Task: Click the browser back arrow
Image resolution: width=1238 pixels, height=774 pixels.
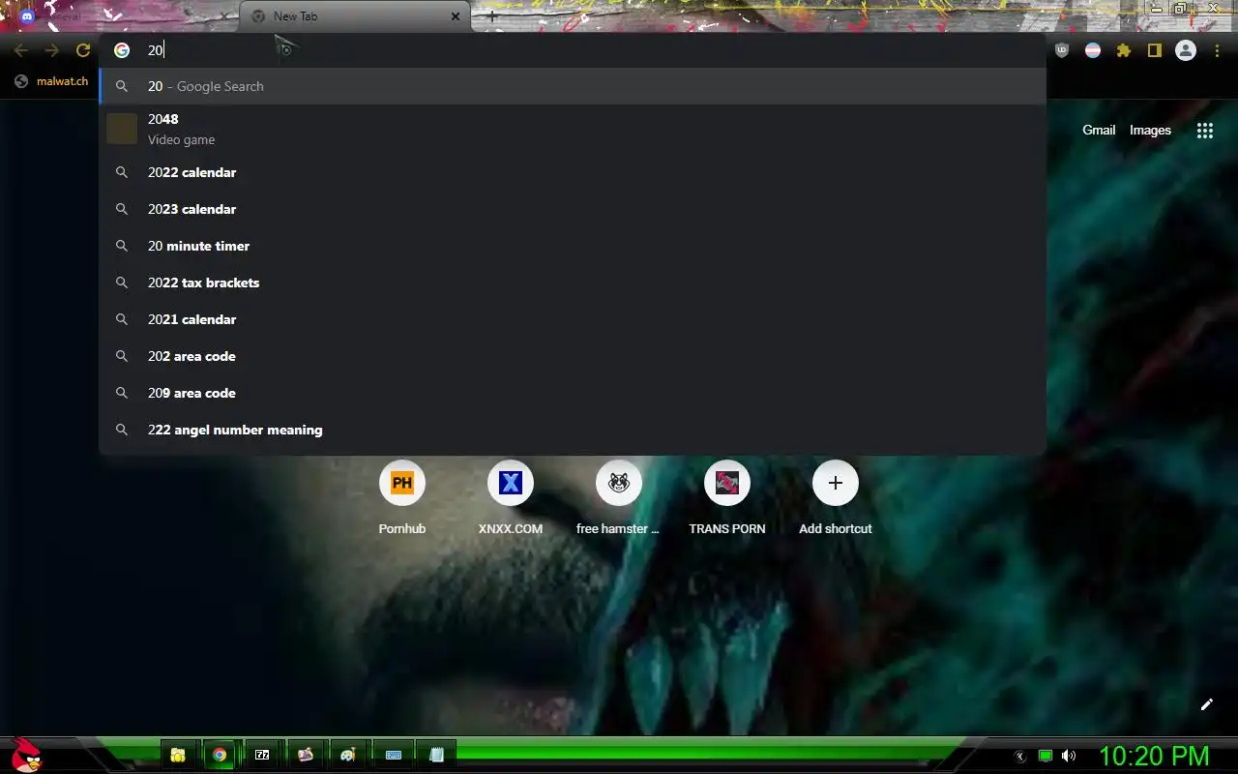Action: (21, 50)
